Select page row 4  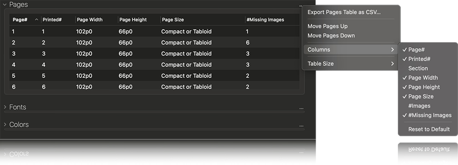pos(154,65)
